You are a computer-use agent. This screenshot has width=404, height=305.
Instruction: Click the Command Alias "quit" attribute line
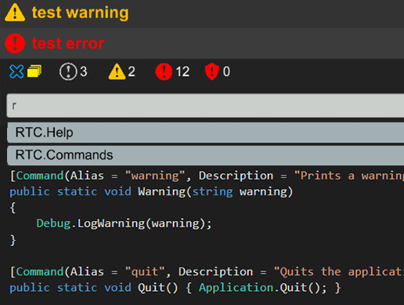207,272
